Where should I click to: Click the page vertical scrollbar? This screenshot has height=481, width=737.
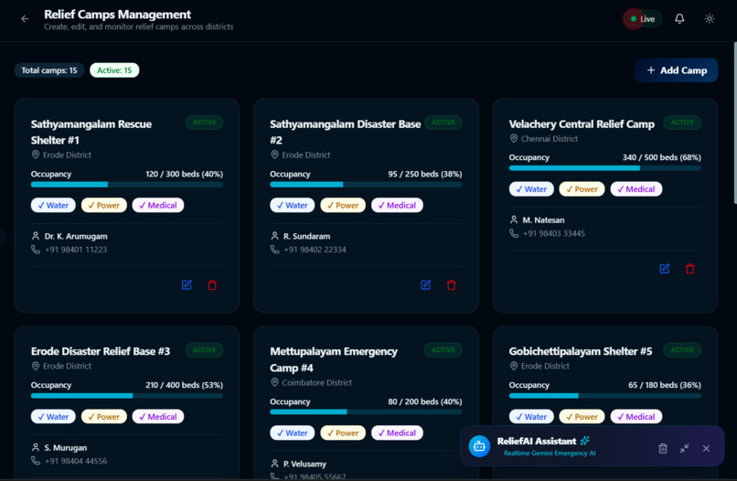734,123
